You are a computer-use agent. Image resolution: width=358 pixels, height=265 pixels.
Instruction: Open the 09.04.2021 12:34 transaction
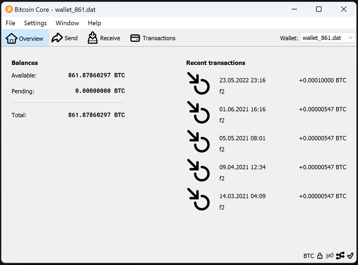[242, 167]
